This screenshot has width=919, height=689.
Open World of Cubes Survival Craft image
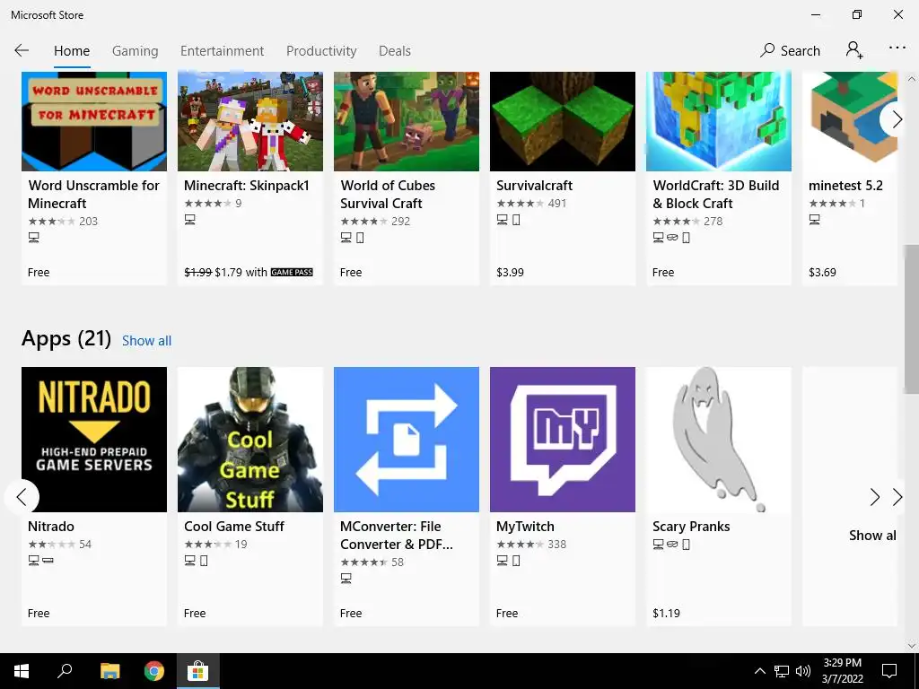tap(407, 121)
